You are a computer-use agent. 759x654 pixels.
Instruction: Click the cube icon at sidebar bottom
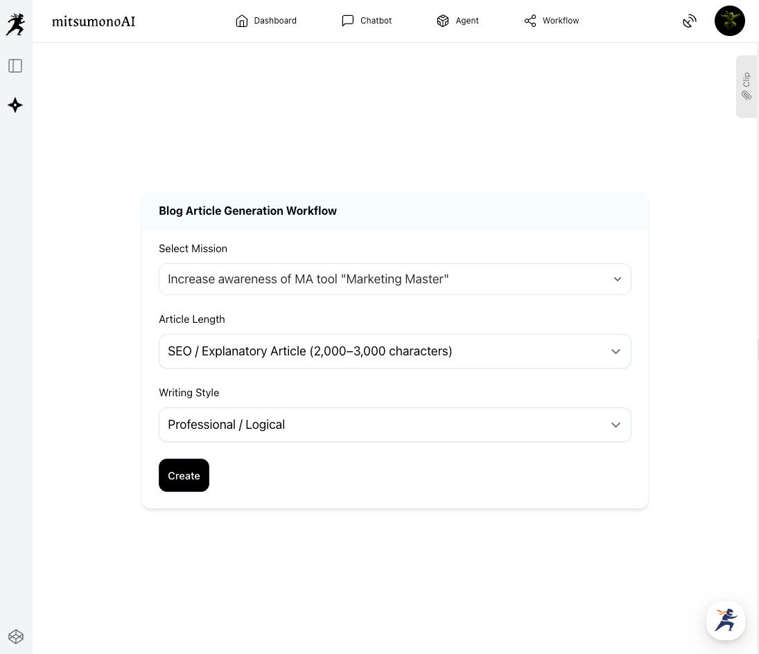click(15, 636)
